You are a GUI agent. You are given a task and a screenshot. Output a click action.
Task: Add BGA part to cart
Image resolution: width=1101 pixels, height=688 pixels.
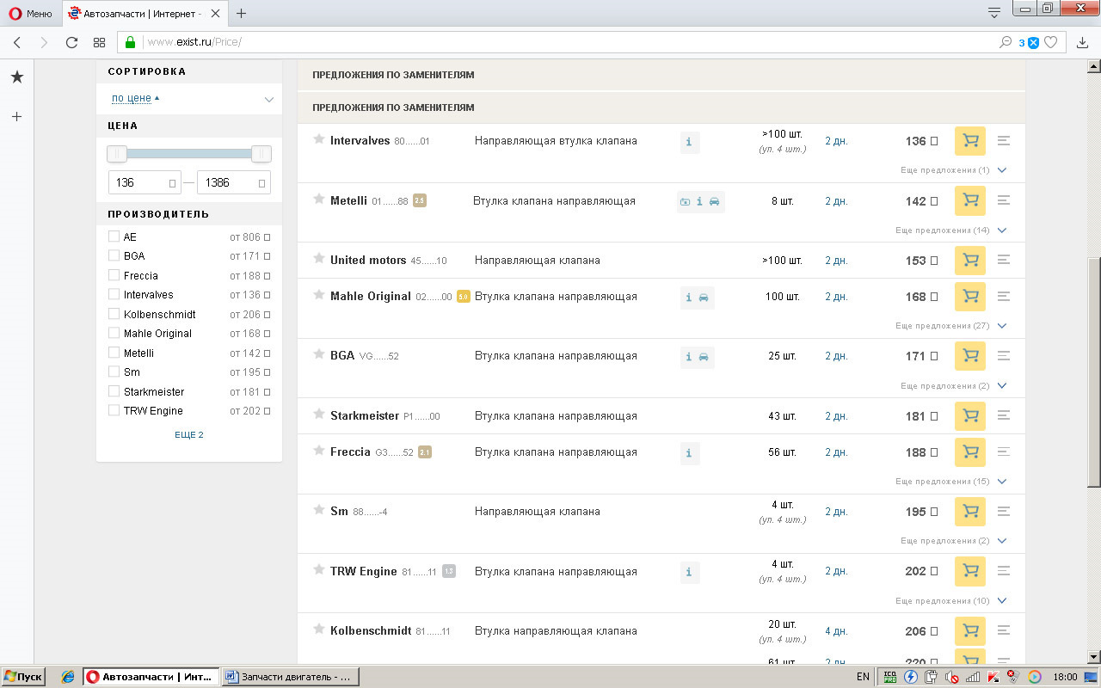pyautogui.click(x=970, y=356)
